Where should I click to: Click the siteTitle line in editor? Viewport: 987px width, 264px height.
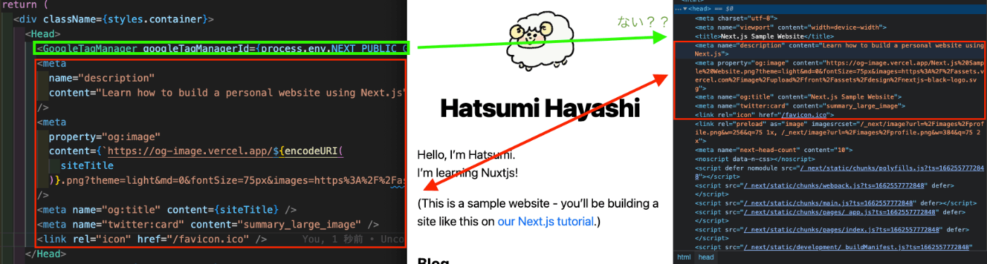[87, 166]
